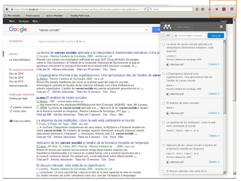Screen dimensions: 241x181
Task: Click the JL Molina author link under L'Organigrama
Action: (x=42, y=79)
